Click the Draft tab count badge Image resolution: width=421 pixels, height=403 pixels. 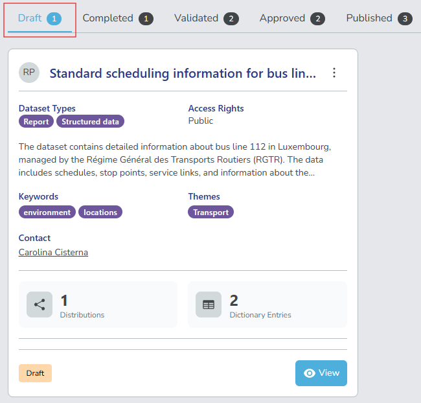(x=54, y=19)
